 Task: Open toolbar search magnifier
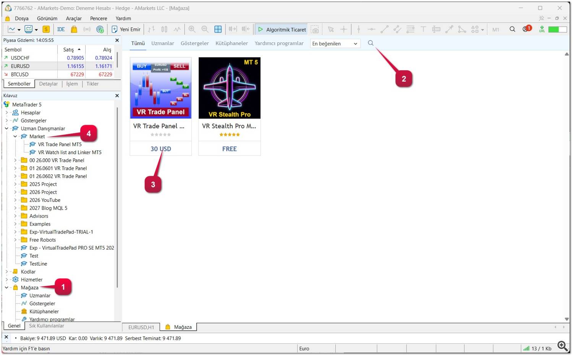click(513, 29)
